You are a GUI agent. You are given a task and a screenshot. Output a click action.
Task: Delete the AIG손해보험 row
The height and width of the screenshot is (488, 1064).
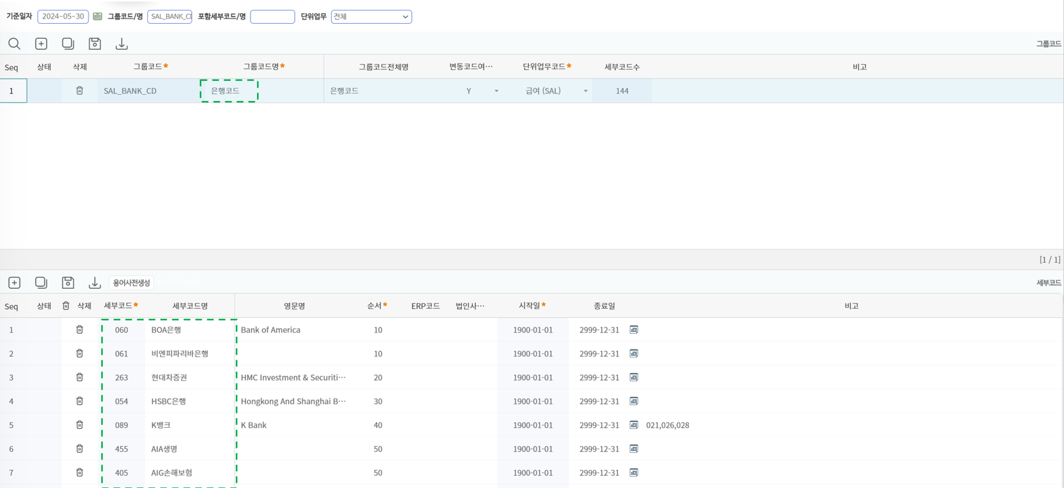tap(80, 473)
